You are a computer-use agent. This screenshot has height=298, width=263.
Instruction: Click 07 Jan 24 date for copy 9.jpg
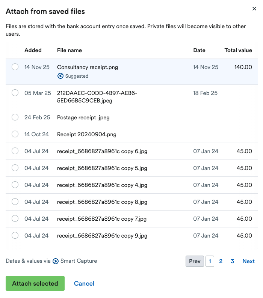206,236
